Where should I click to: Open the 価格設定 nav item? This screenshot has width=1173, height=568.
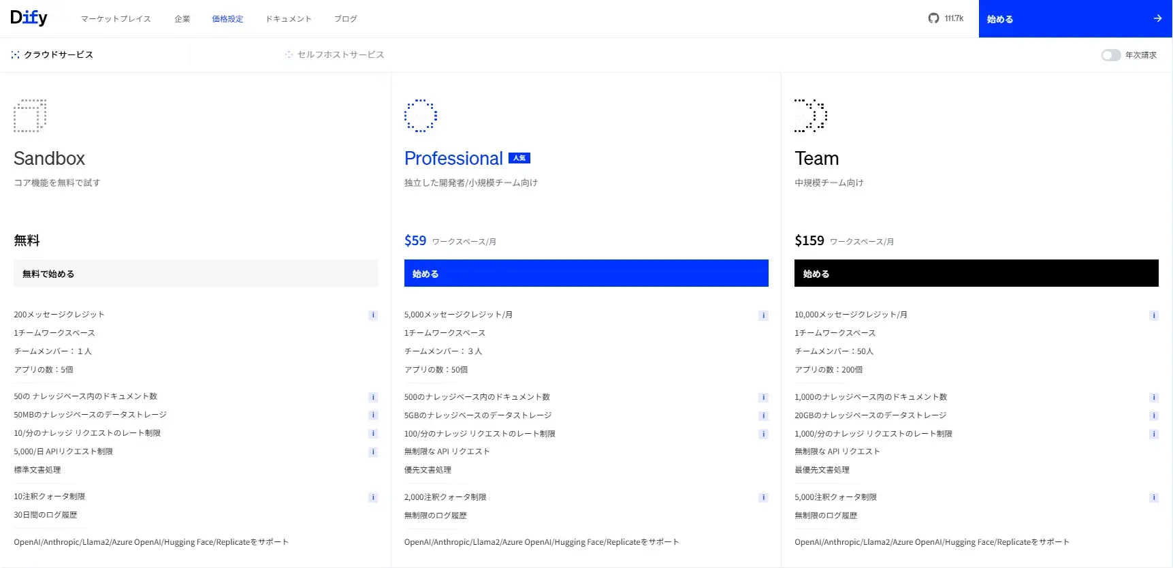[x=227, y=19]
